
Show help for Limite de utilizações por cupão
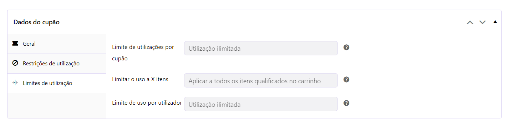[346, 47]
